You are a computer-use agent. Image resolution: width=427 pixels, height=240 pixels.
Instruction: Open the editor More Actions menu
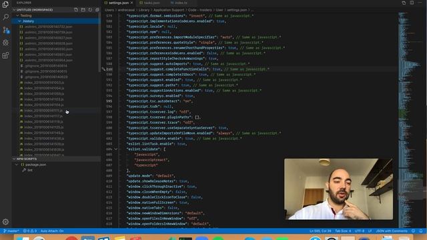420,3
